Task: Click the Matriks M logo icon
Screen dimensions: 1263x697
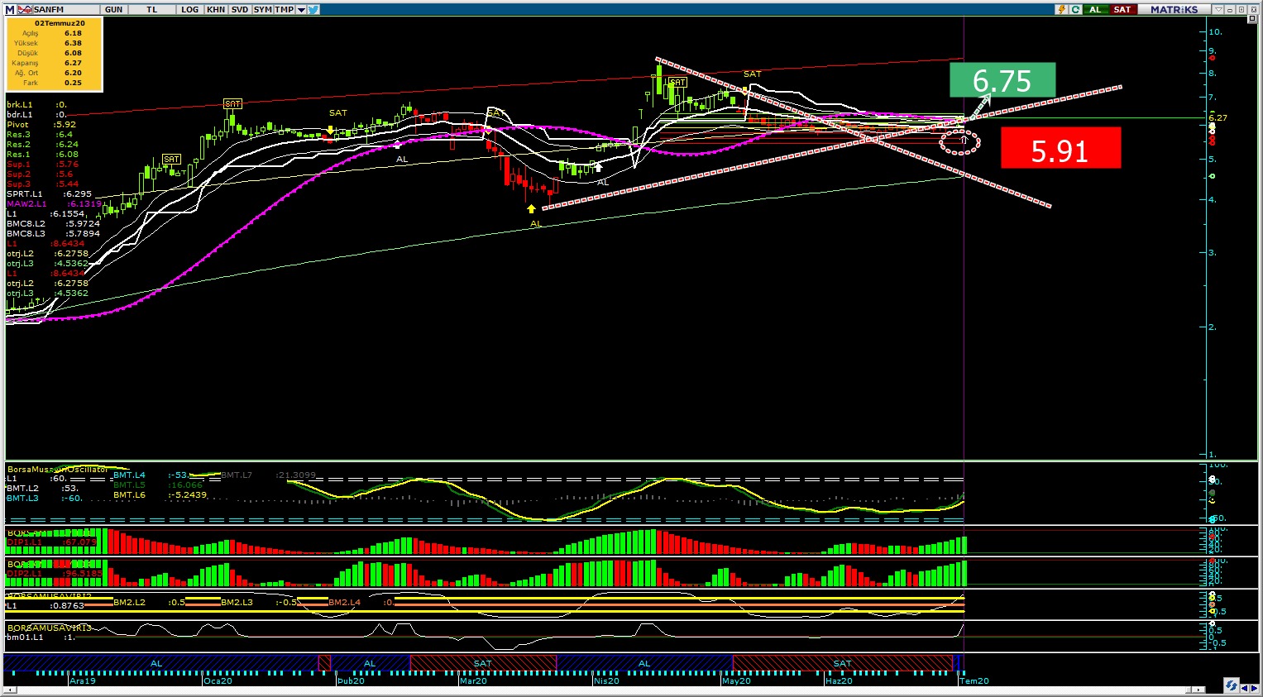Action: click(9, 9)
